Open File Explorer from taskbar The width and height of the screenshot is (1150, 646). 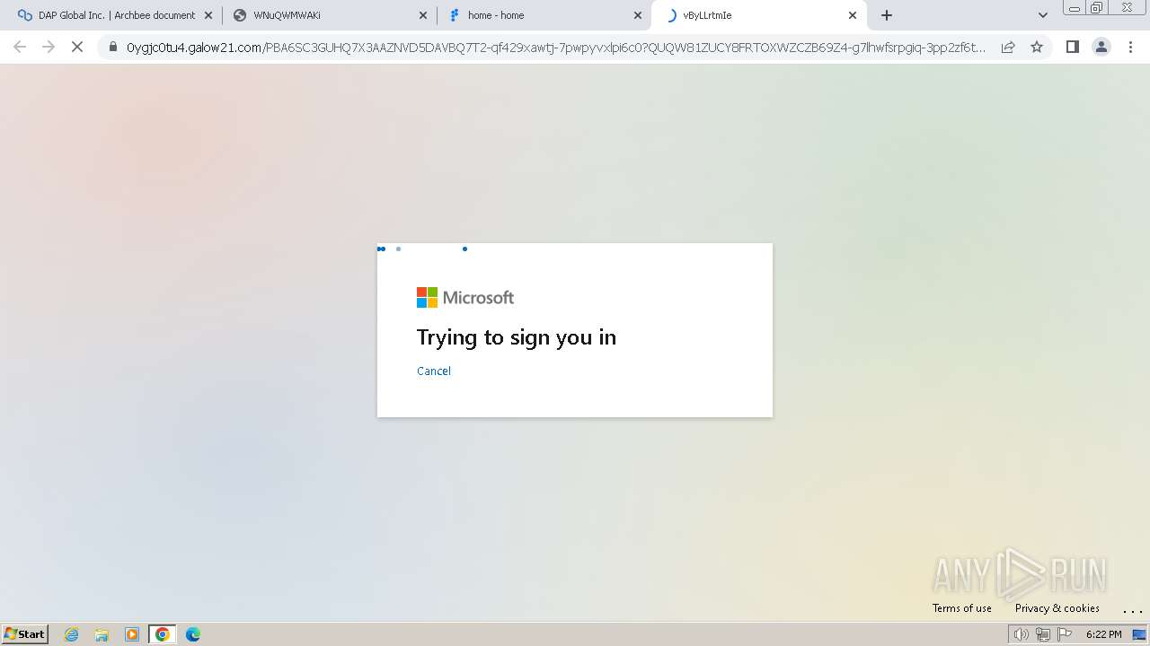(102, 634)
